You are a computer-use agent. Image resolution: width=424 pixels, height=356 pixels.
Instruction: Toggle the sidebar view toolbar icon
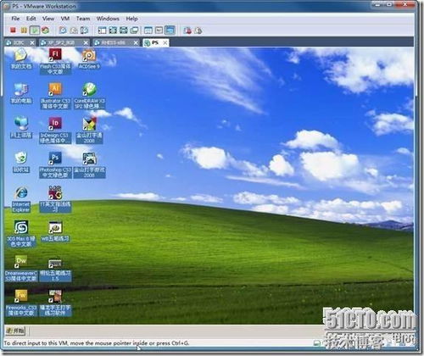[102, 30]
